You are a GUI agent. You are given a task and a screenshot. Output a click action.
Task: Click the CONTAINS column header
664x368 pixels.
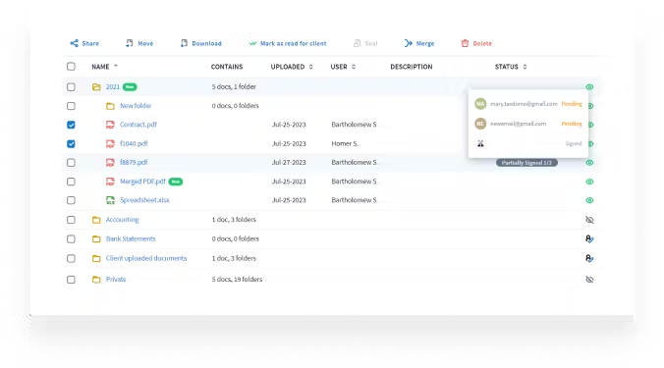click(x=227, y=67)
